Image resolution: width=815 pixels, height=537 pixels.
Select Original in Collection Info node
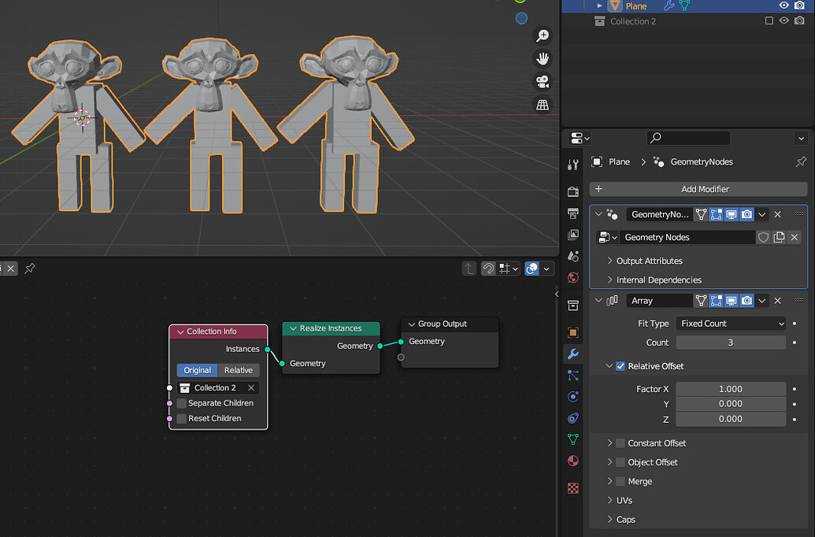(x=197, y=370)
